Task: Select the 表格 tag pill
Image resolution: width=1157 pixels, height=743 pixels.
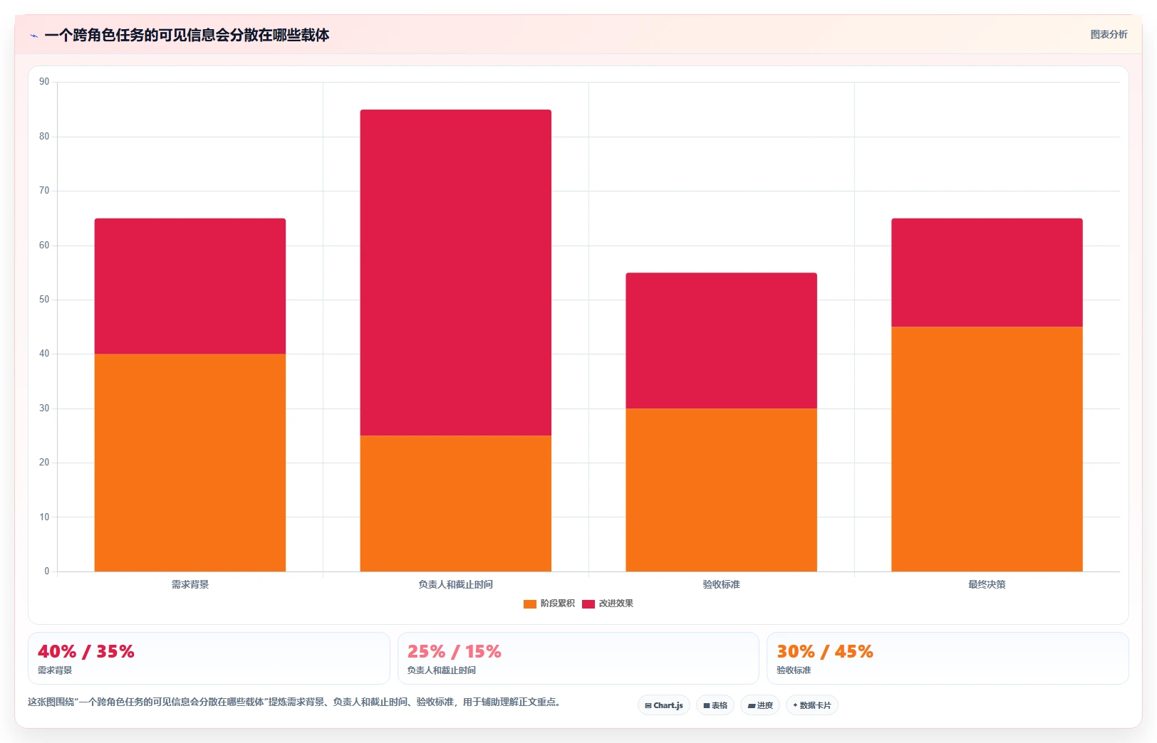Action: click(715, 705)
